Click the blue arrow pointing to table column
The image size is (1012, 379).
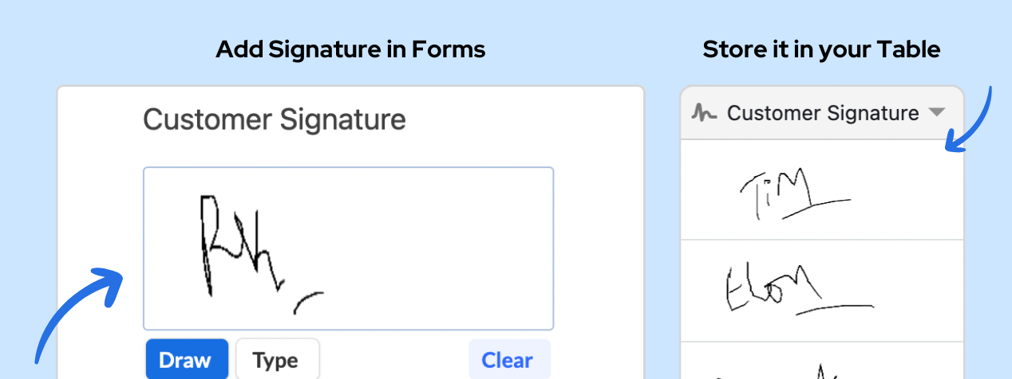click(x=969, y=118)
